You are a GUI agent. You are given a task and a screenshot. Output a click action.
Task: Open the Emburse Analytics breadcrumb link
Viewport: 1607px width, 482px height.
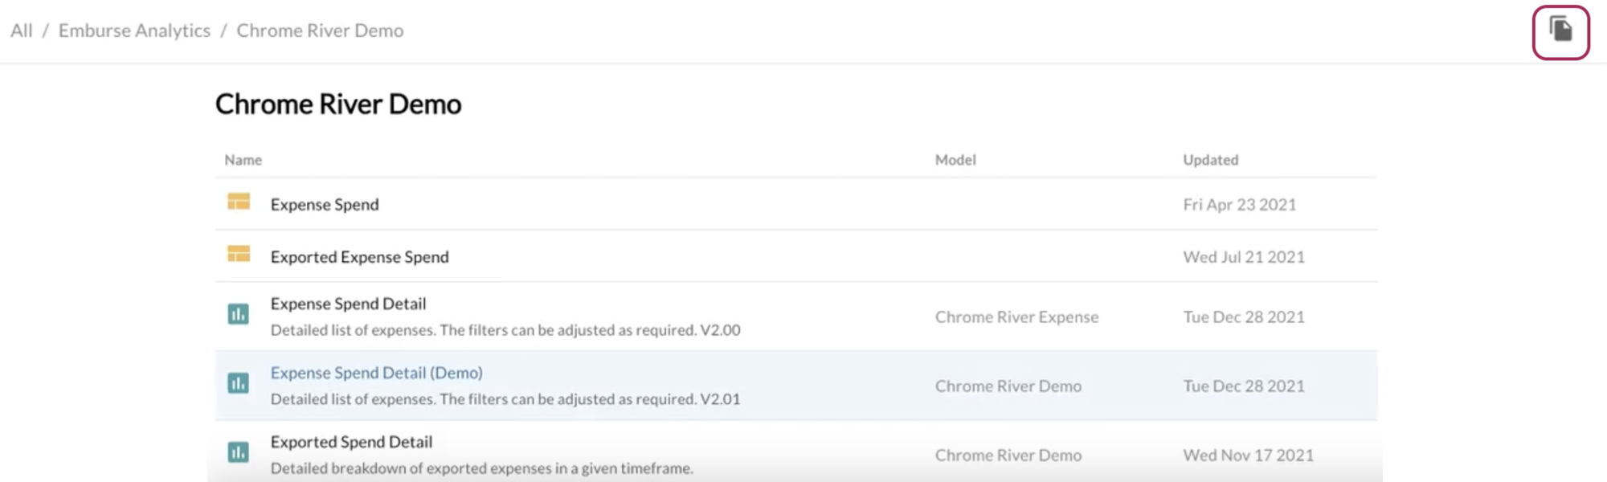(133, 30)
